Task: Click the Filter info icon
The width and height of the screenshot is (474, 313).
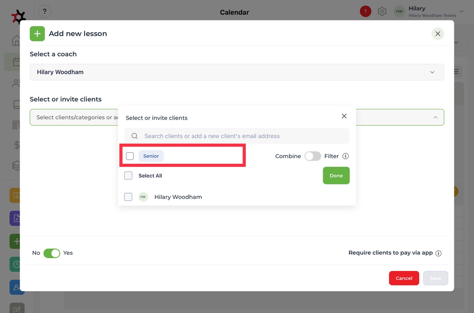Action: (345, 156)
